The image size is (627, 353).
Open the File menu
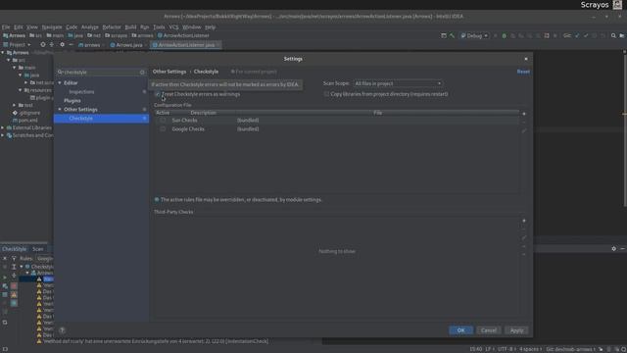pyautogui.click(x=6, y=27)
